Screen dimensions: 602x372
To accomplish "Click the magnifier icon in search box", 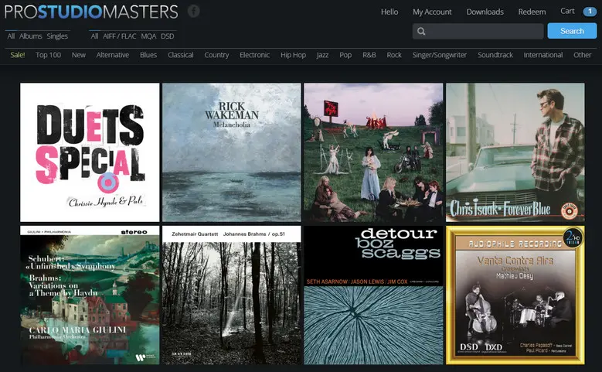I will click(x=421, y=32).
